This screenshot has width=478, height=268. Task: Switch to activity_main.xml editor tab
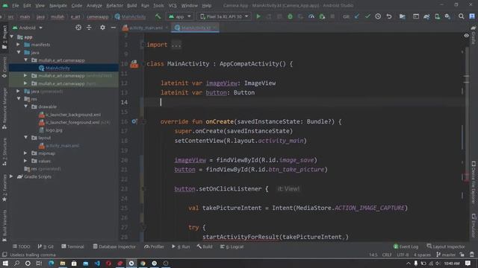146,28
